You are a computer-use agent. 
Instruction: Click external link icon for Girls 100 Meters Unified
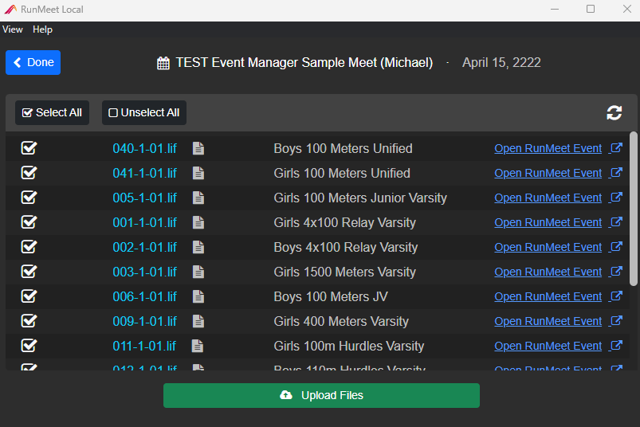[x=616, y=173]
